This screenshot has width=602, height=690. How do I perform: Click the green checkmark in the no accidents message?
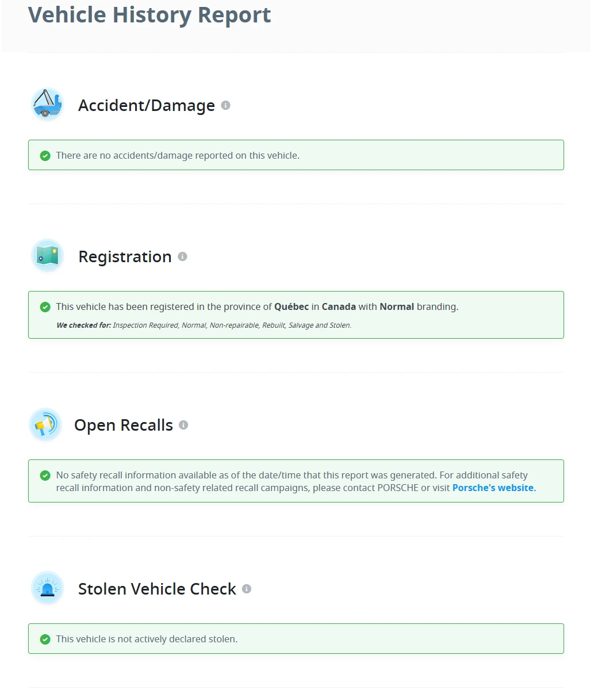[45, 156]
